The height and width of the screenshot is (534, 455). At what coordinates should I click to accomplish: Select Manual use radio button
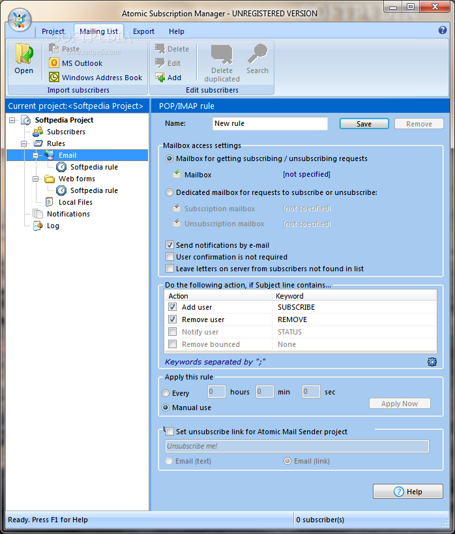pyautogui.click(x=166, y=408)
